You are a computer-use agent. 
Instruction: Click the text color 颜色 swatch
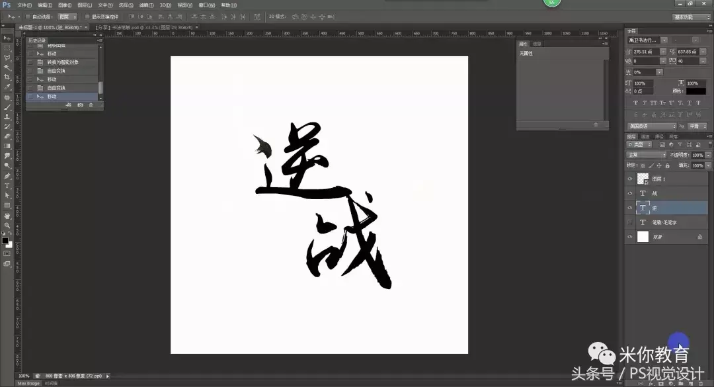(x=695, y=91)
